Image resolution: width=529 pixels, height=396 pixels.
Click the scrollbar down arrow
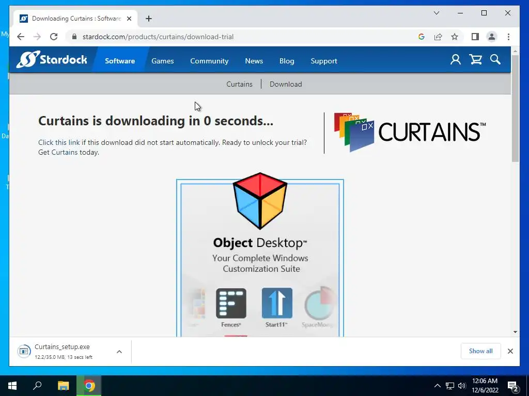[515, 332]
